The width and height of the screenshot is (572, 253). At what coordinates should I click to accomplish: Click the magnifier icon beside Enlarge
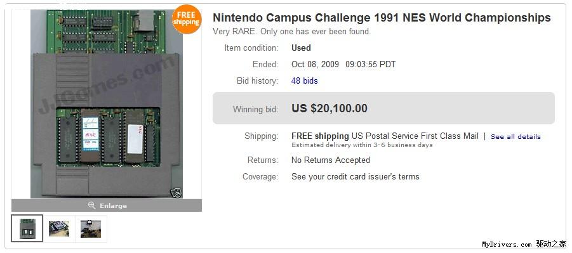pos(92,205)
